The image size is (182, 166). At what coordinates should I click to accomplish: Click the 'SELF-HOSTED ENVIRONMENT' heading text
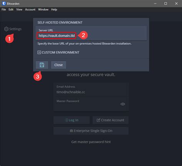[x=60, y=23]
